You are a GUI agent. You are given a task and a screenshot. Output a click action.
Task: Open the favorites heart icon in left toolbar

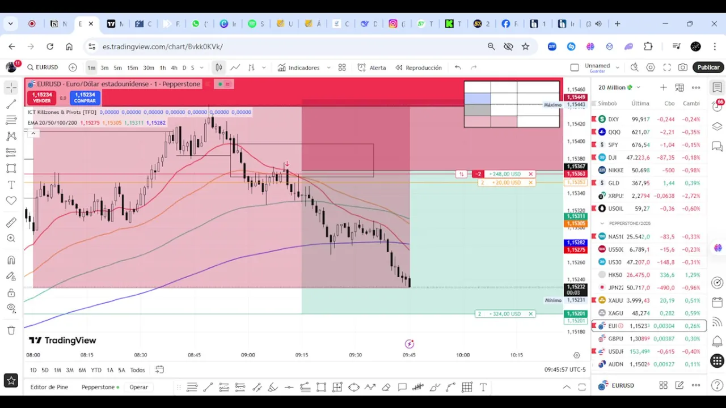[11, 201]
